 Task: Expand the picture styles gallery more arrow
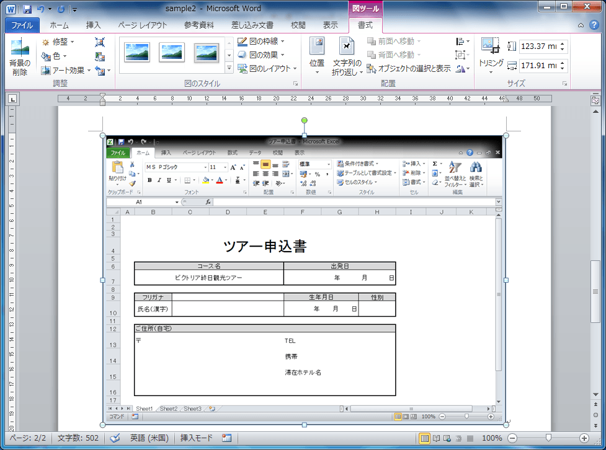[229, 68]
